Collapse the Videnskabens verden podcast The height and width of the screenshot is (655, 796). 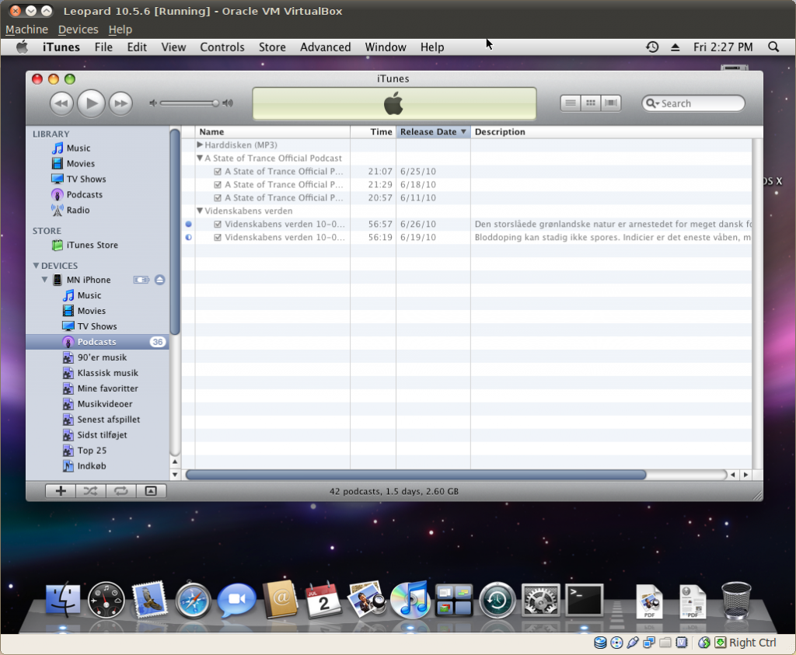coord(200,211)
